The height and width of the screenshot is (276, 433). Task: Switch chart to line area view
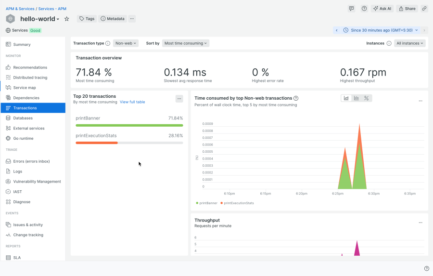tap(346, 98)
